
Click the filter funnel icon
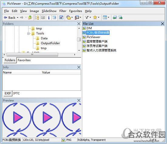coord(87,18)
